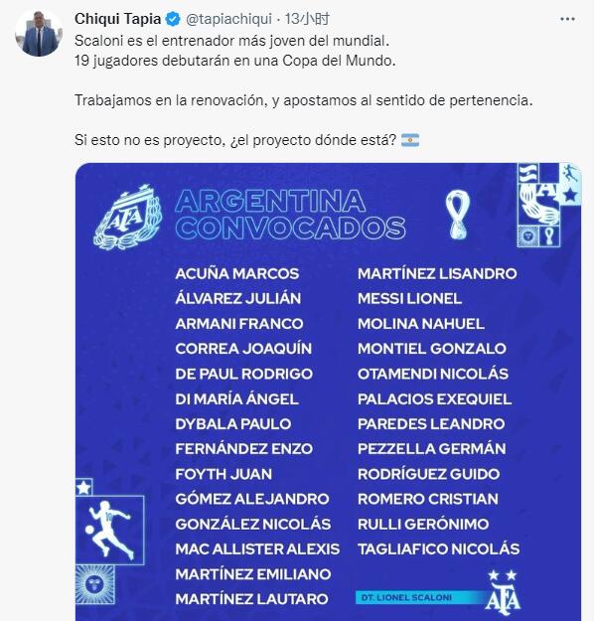The image size is (594, 621).
Task: Click the ARGENTINA CONVOCADOS heading
Action: 290,215
